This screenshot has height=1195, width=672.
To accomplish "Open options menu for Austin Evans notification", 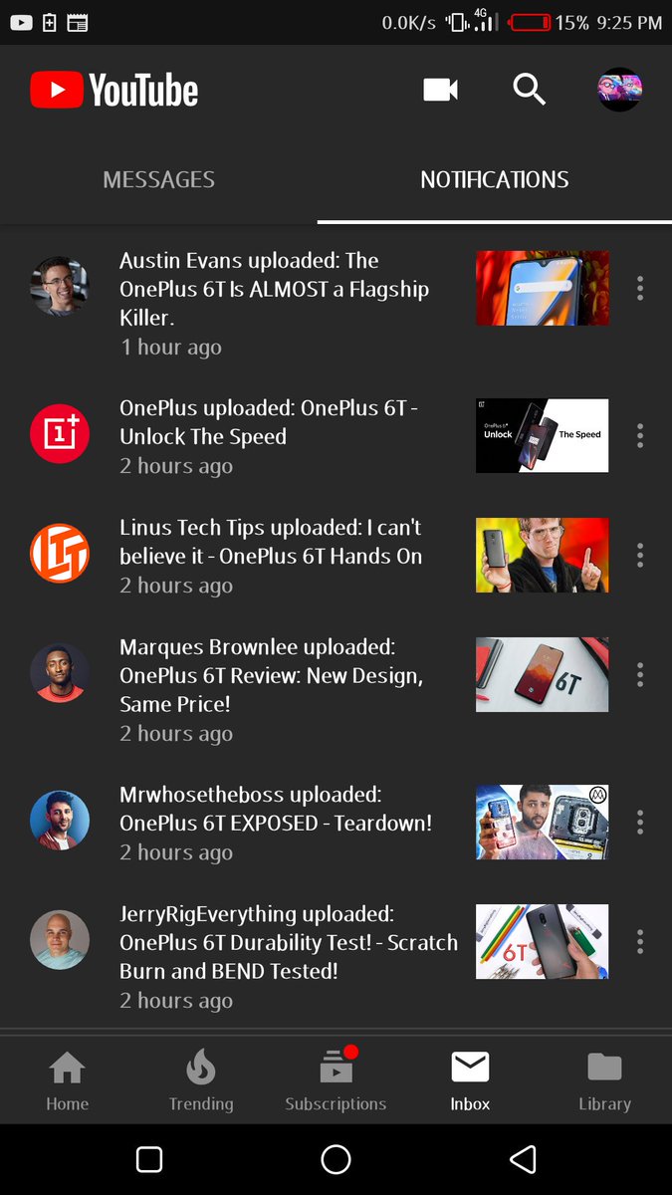I will tap(640, 288).
